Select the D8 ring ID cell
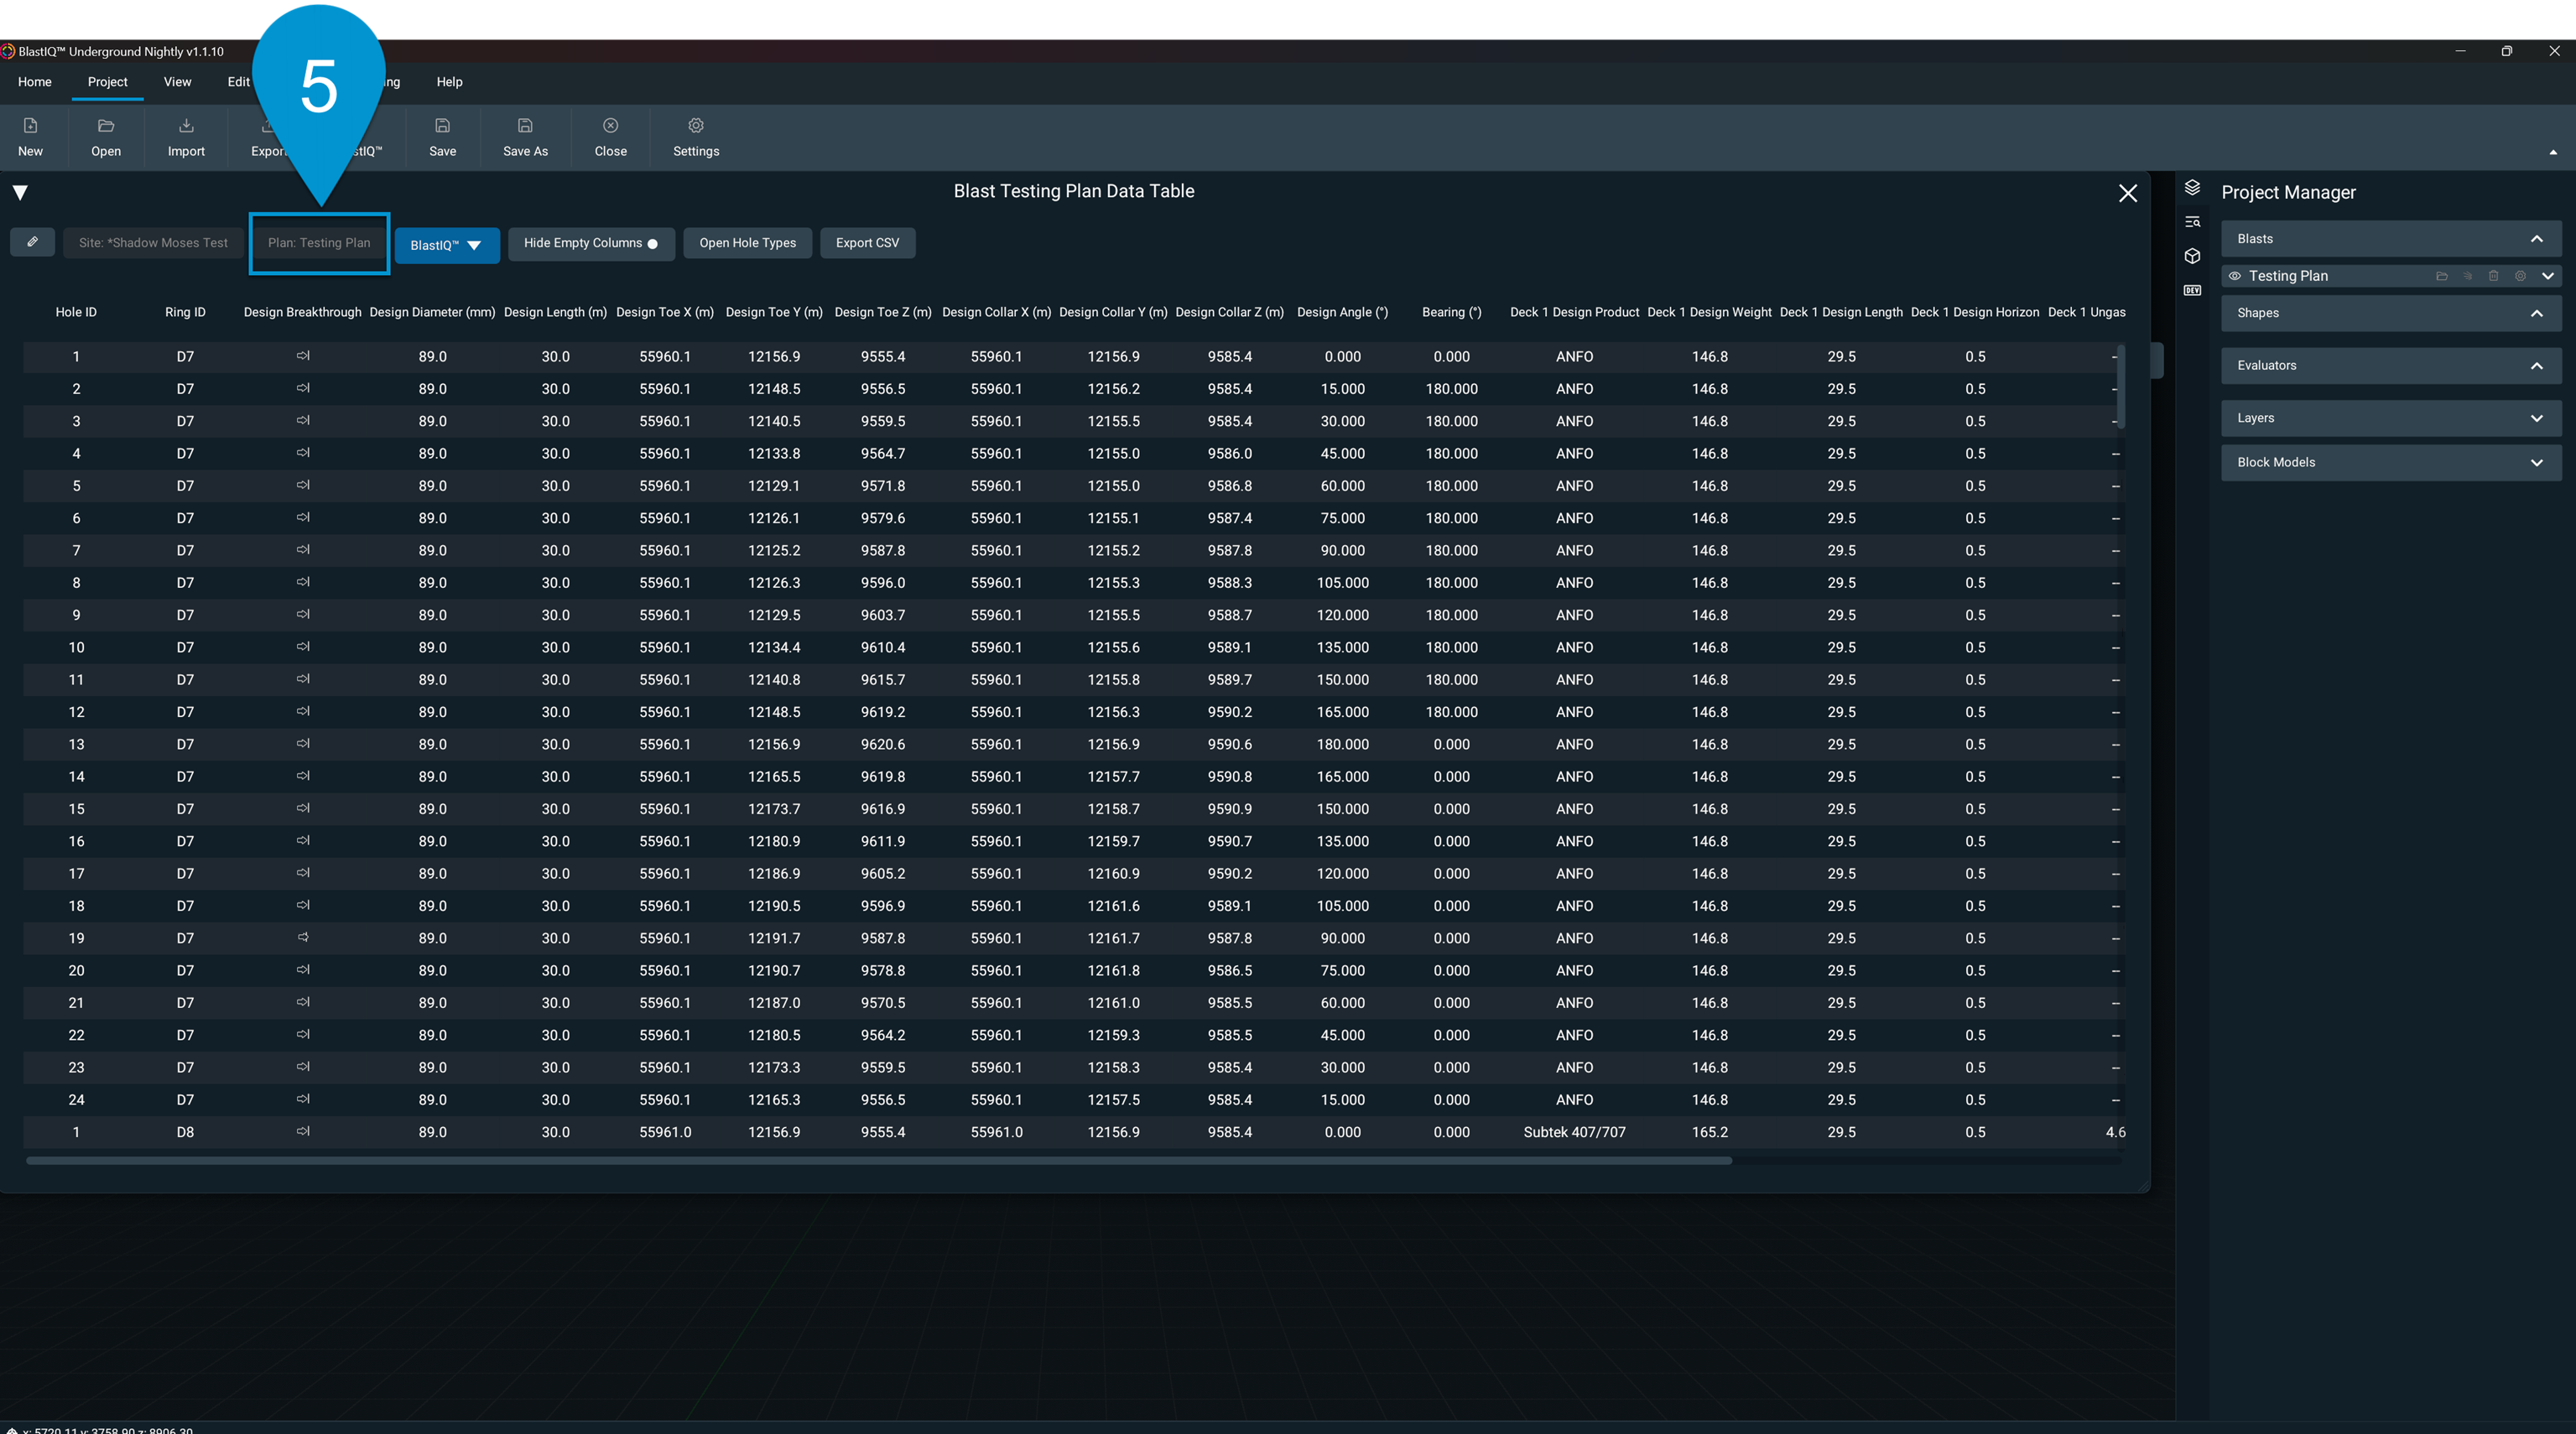Image resolution: width=2576 pixels, height=1434 pixels. coord(185,1132)
